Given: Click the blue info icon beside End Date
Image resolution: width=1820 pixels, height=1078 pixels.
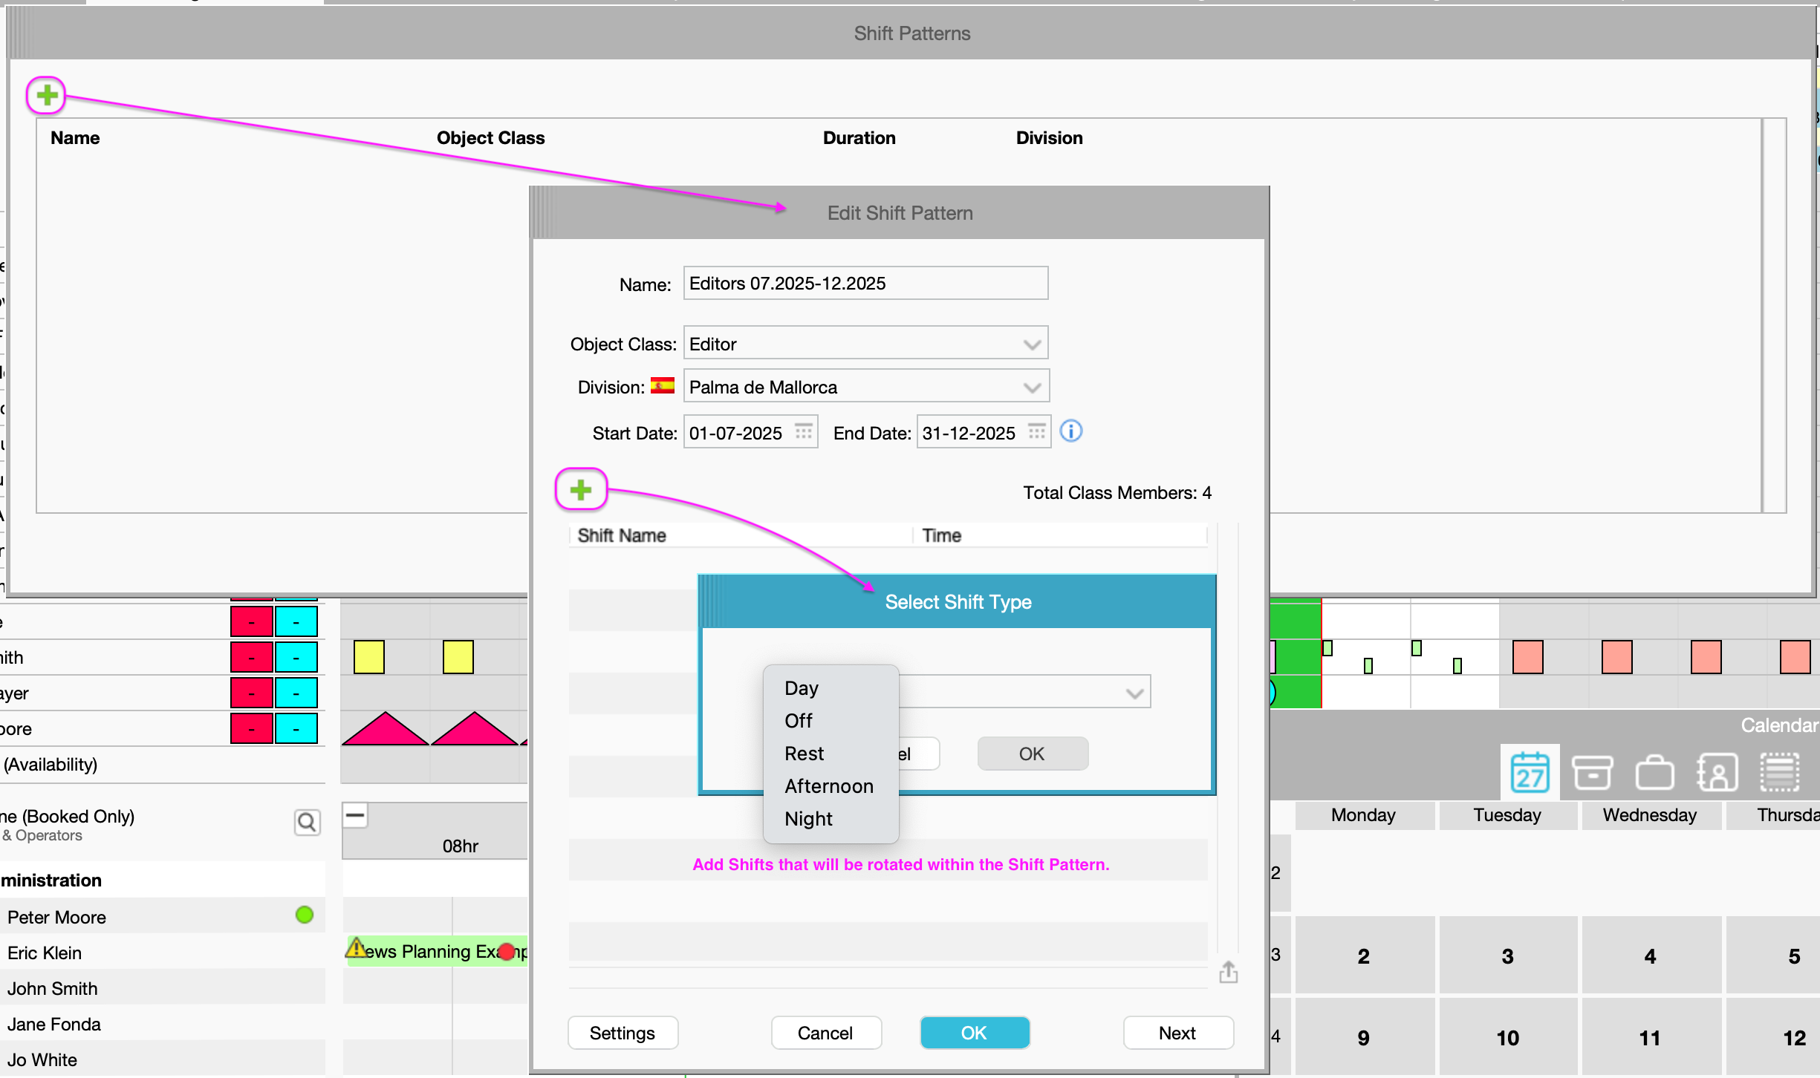Looking at the screenshot, I should point(1070,431).
